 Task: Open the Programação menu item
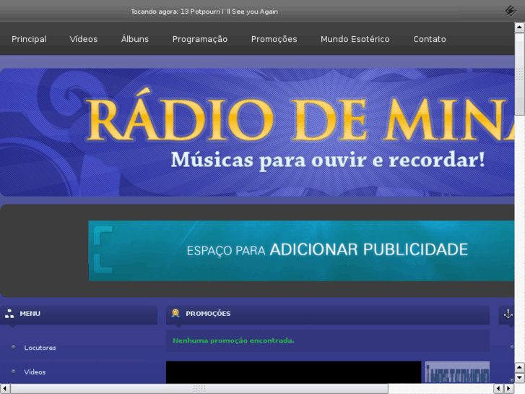(x=200, y=40)
